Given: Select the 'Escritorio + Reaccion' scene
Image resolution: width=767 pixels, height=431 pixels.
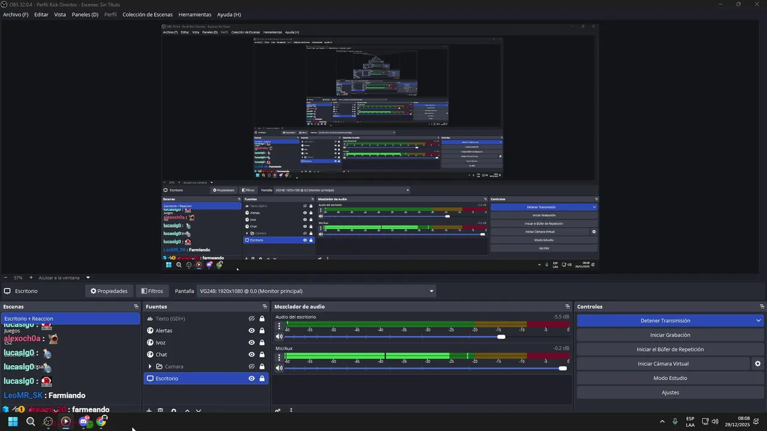Looking at the screenshot, I should pyautogui.click(x=70, y=318).
